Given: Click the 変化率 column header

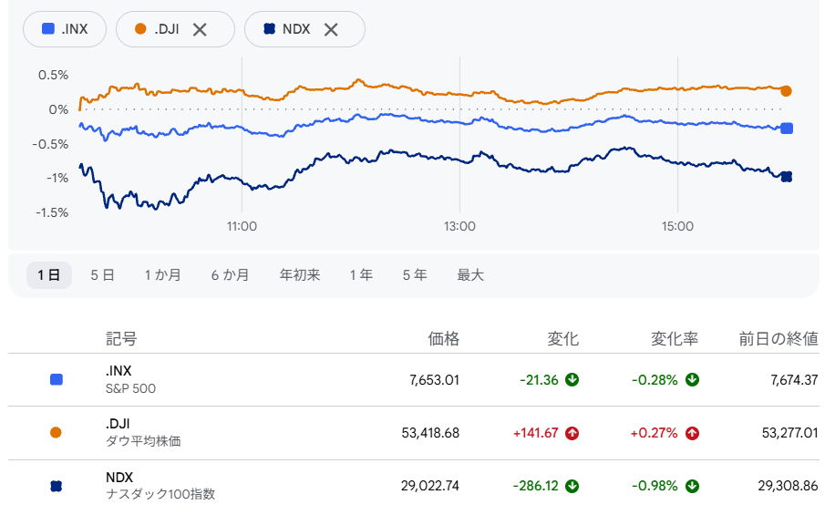Looking at the screenshot, I should pyautogui.click(x=675, y=339).
